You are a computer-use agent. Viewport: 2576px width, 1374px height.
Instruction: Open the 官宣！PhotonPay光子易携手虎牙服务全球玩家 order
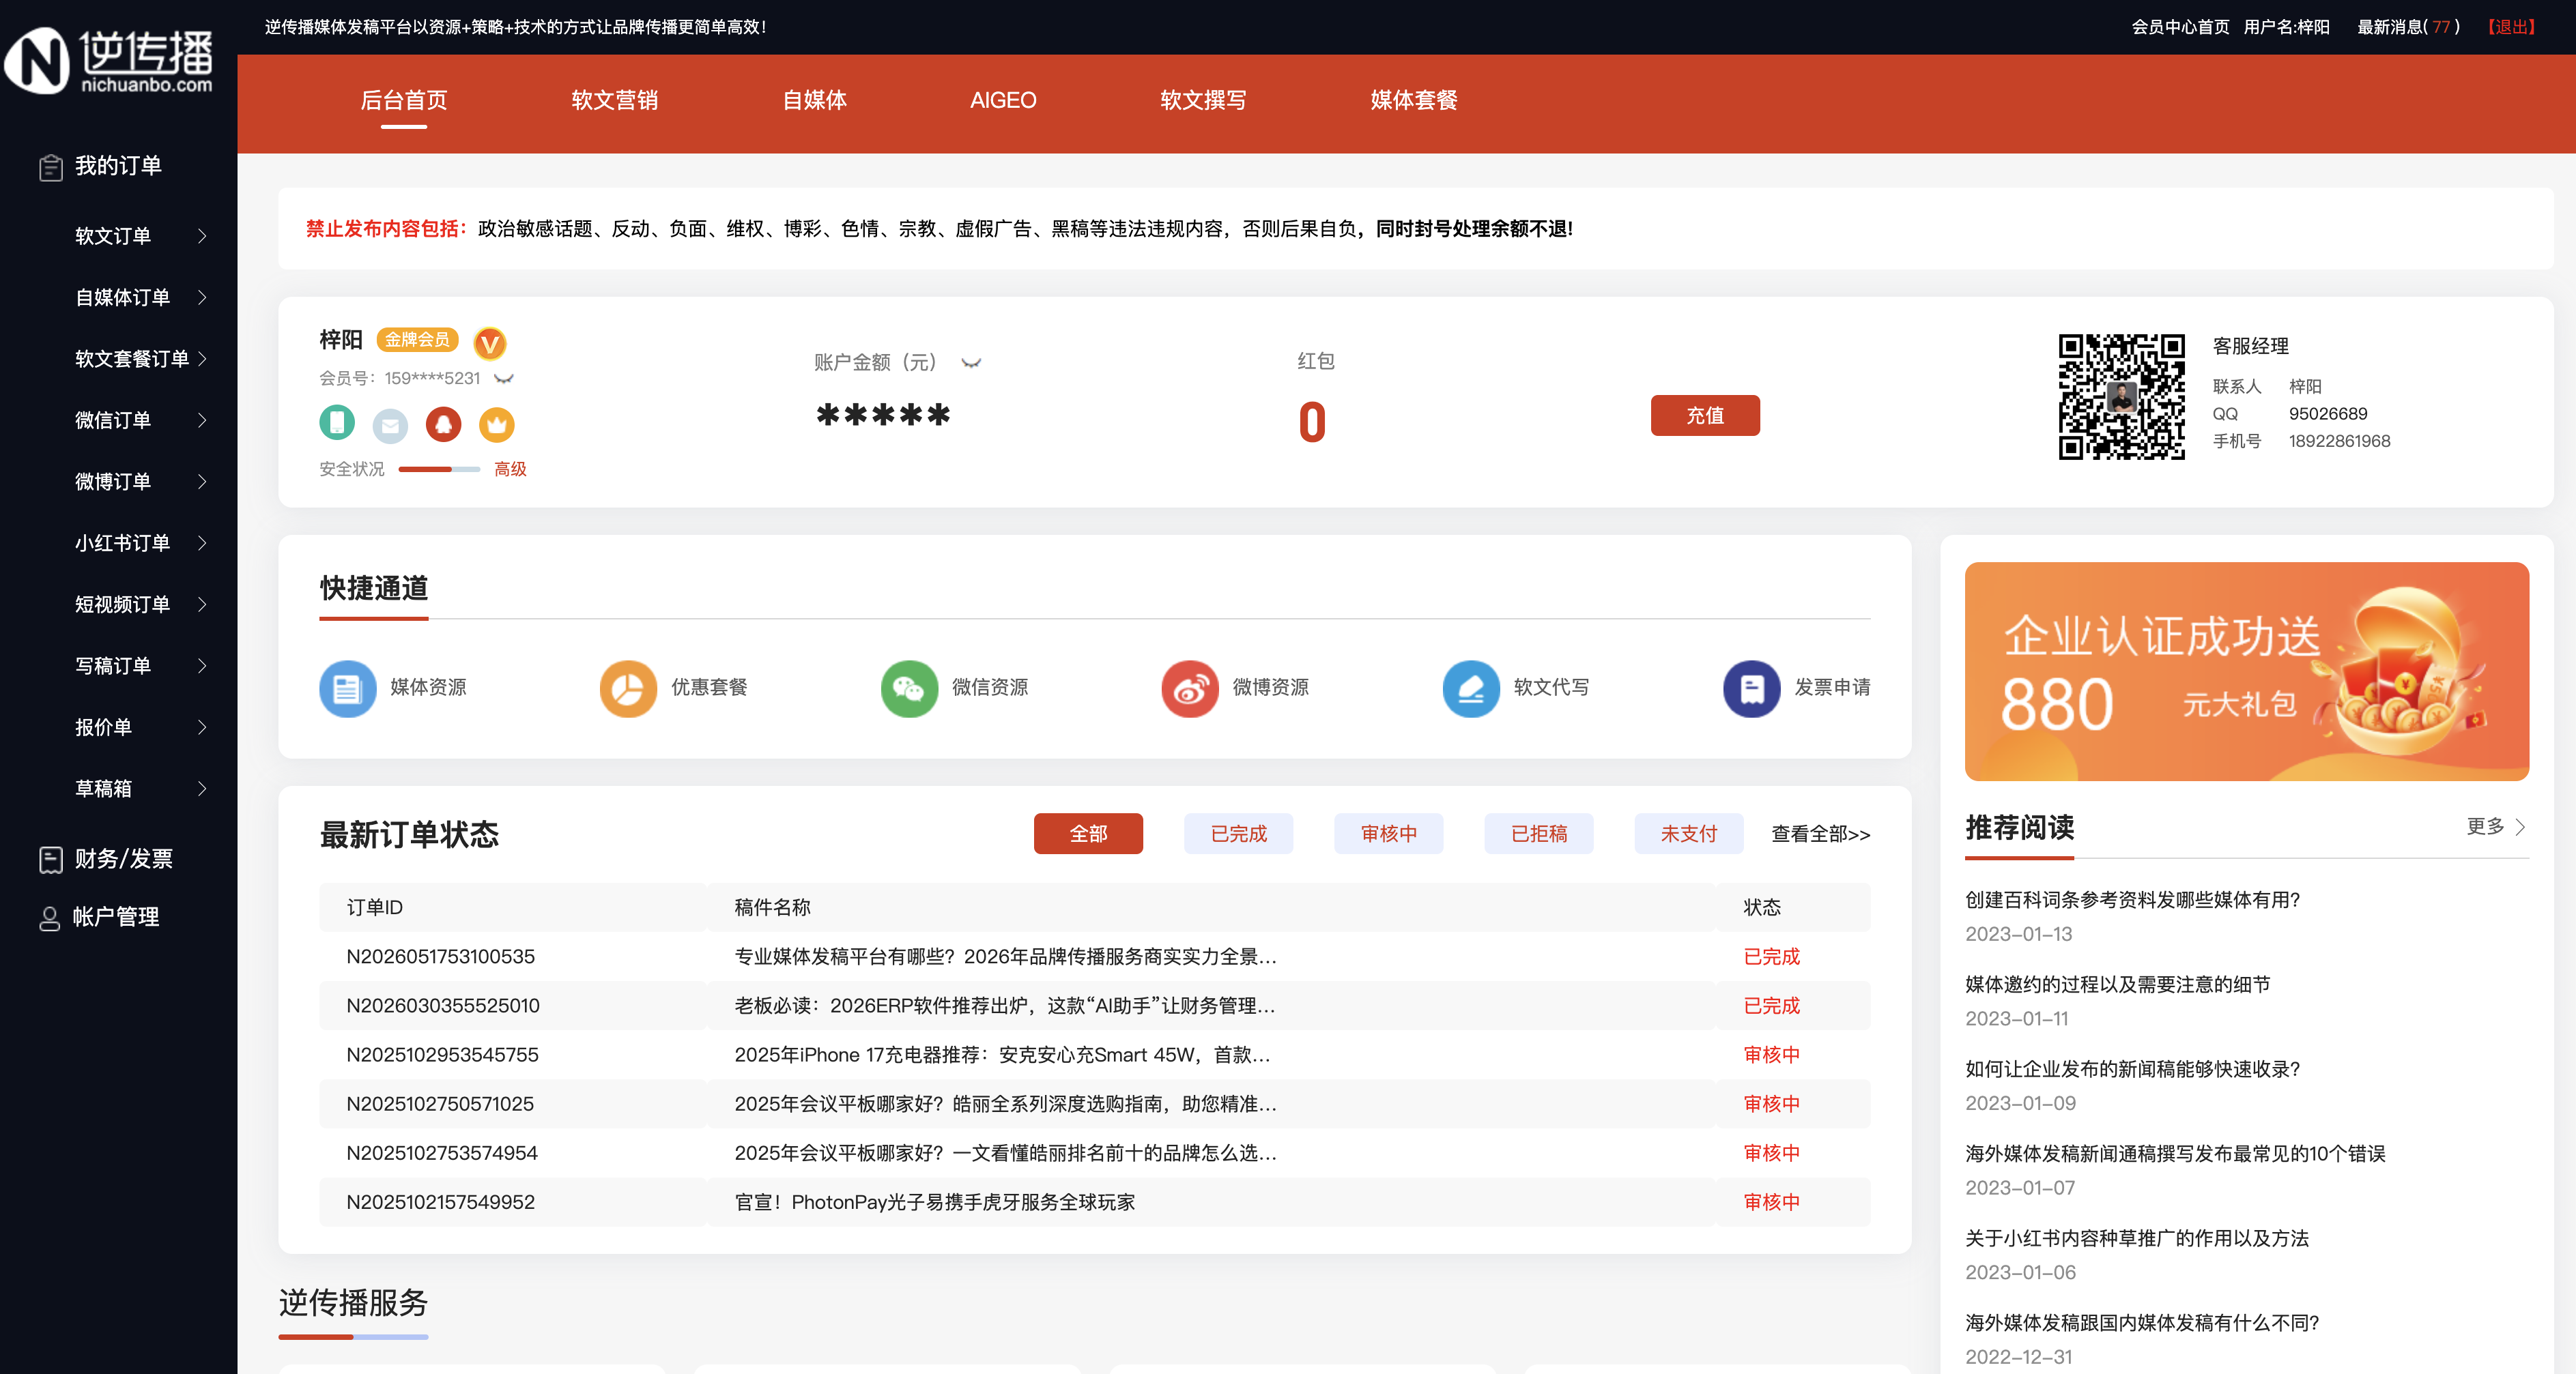click(935, 1202)
